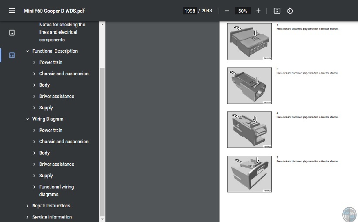Show document outline view in sidebar

pos(12,55)
